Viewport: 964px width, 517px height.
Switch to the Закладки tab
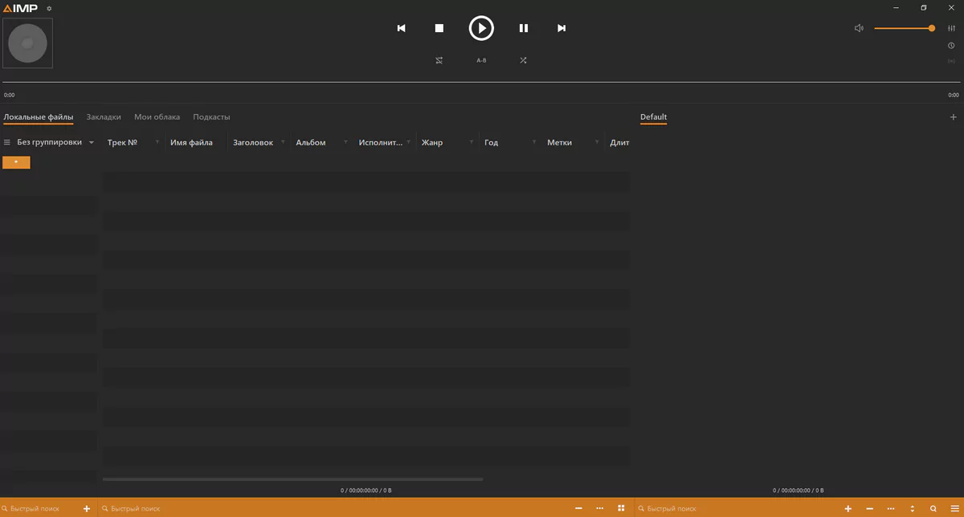click(x=104, y=117)
